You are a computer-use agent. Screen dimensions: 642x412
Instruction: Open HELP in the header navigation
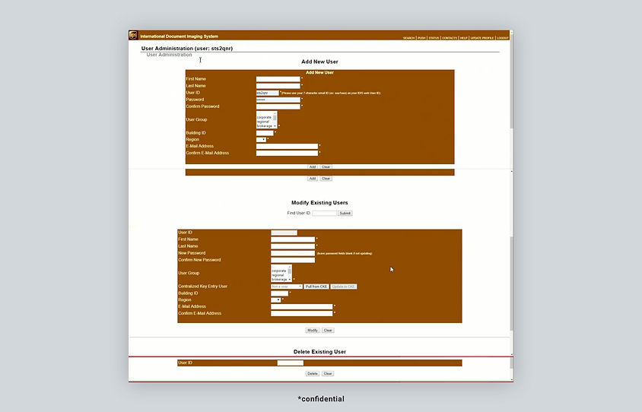coord(463,38)
